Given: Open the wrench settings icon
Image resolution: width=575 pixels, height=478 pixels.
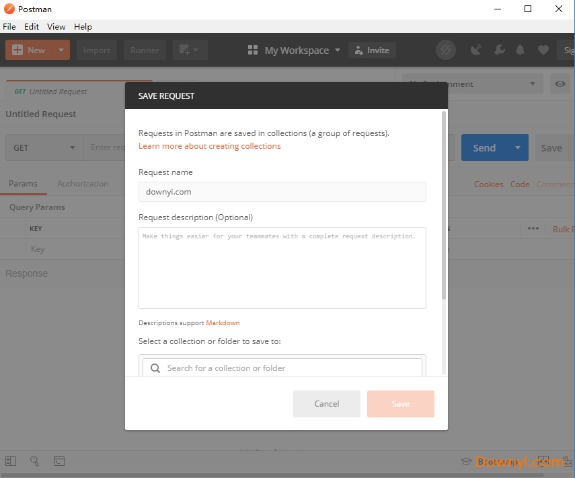Looking at the screenshot, I should point(498,50).
